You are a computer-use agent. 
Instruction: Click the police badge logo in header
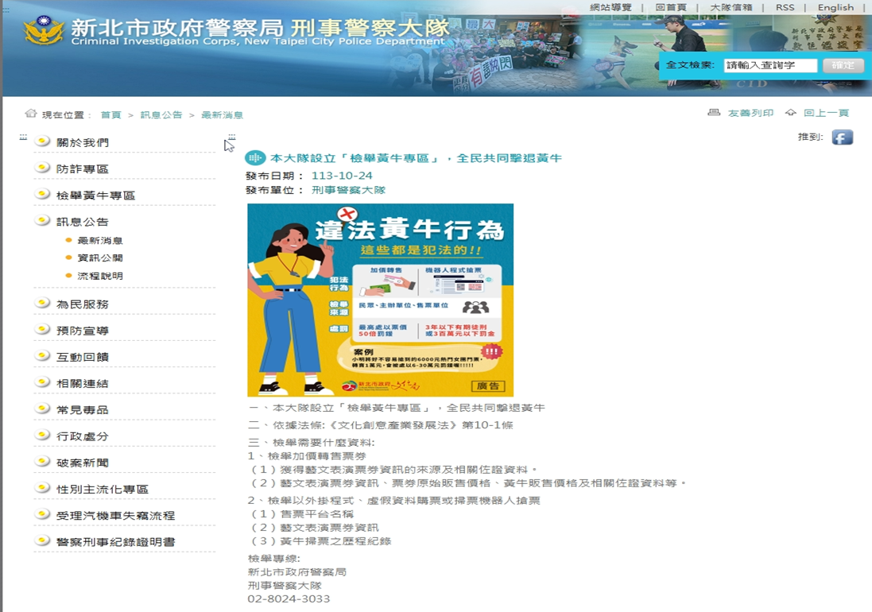[x=43, y=32]
